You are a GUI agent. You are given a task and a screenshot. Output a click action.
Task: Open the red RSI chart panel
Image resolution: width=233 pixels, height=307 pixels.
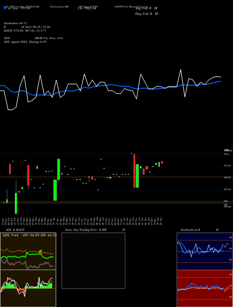205,288
